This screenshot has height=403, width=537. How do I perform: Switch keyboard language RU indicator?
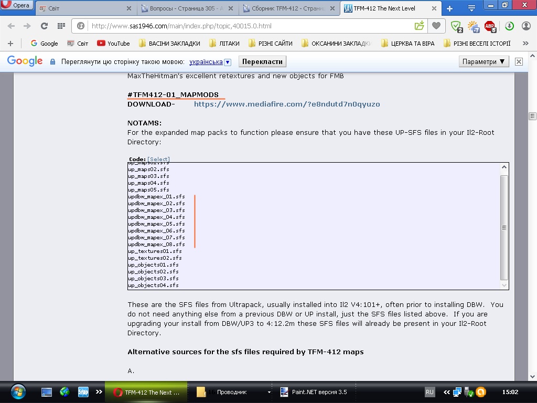(429, 392)
